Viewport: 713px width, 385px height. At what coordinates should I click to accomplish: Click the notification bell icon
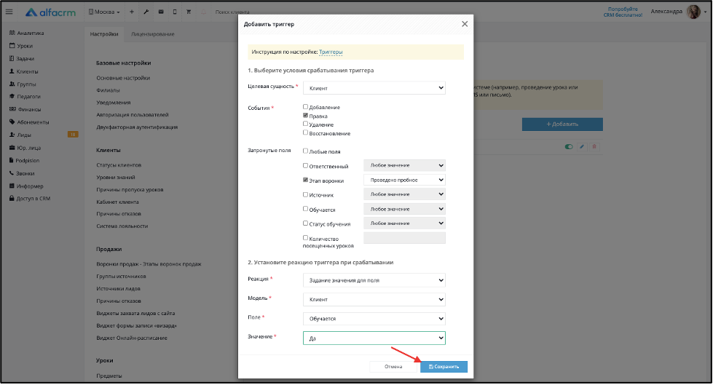[203, 12]
